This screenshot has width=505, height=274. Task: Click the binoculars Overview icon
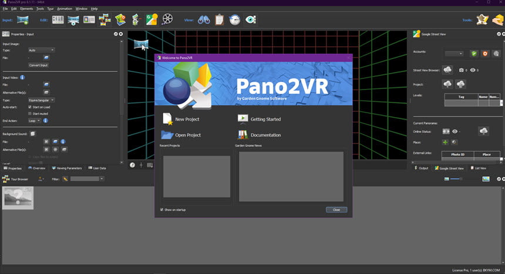click(x=204, y=20)
